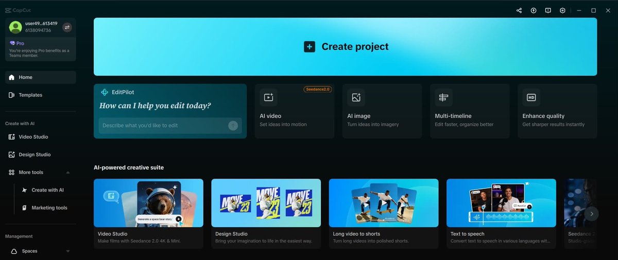Click the green user avatar
The height and width of the screenshot is (260, 618).
tap(15, 27)
